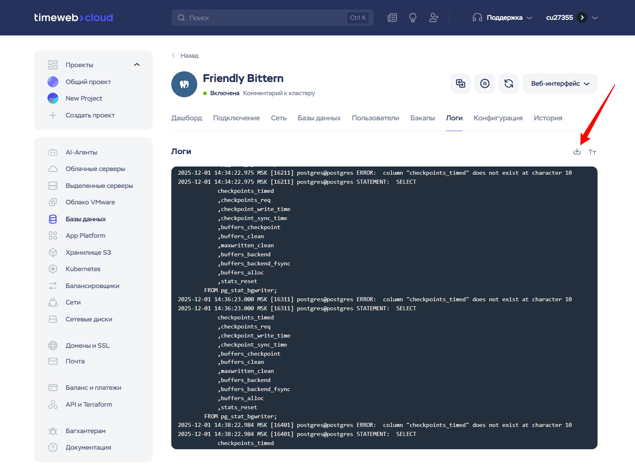
Task: Edit the Комментарий к кластеру field
Action: point(279,93)
